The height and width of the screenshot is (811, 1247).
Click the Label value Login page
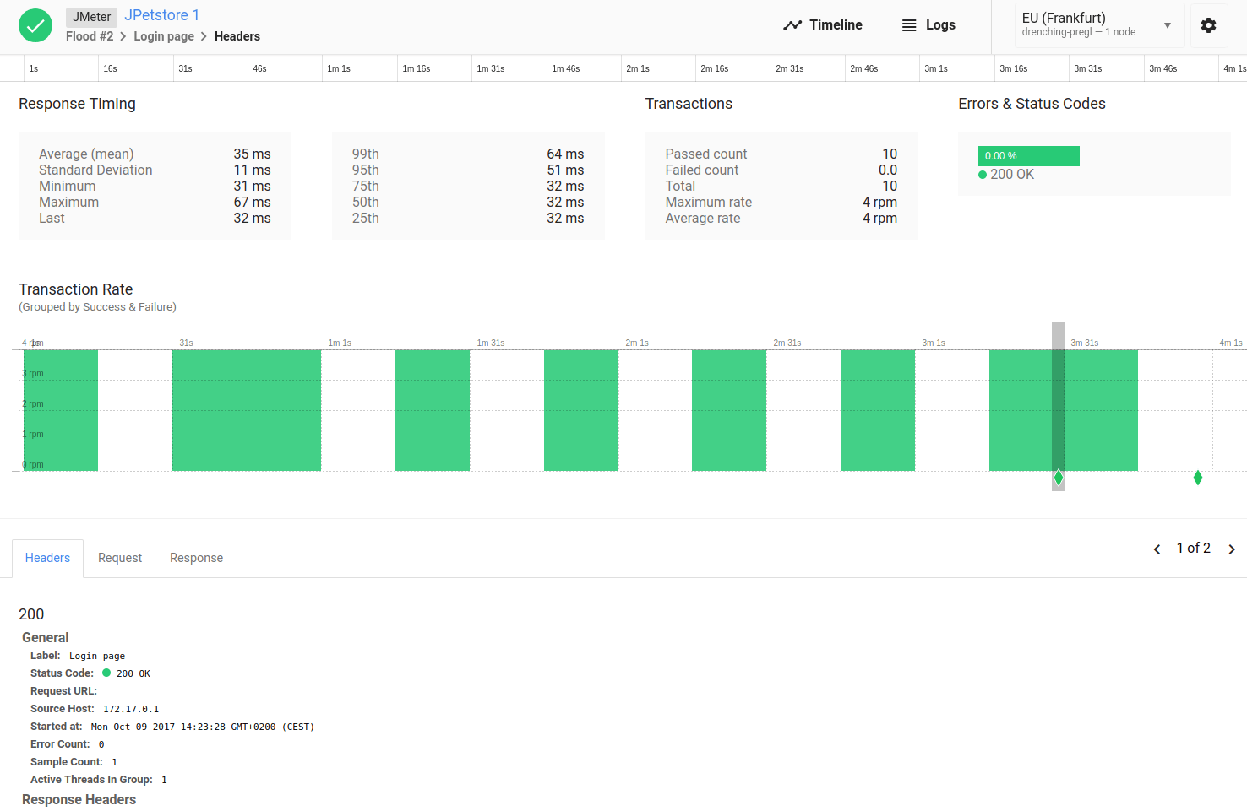[x=97, y=657]
